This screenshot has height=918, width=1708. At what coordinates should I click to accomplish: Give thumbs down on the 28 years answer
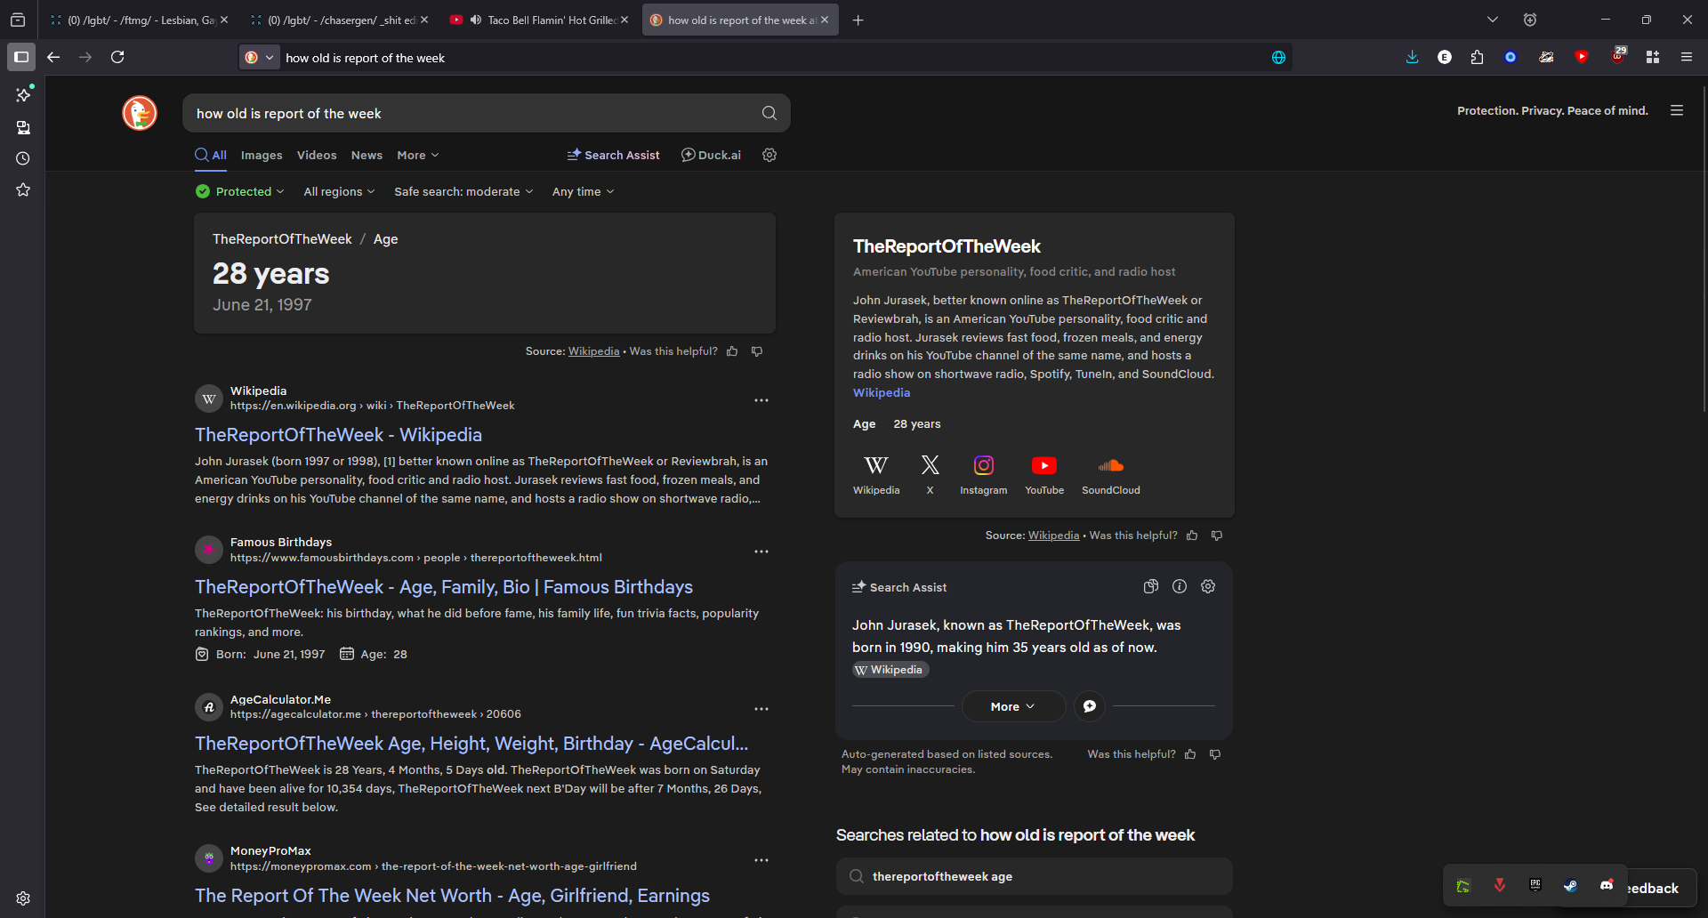757,351
